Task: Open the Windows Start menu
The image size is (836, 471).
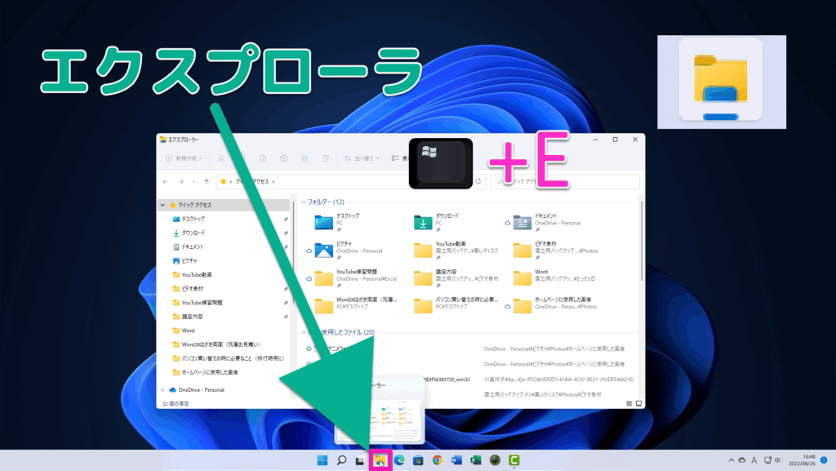Action: [322, 460]
